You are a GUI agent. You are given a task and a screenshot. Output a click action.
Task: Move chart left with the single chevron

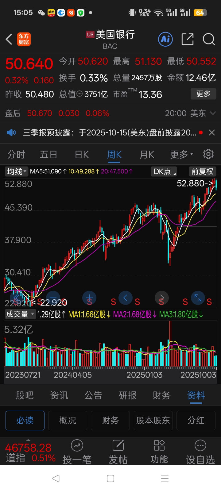pos(125,298)
